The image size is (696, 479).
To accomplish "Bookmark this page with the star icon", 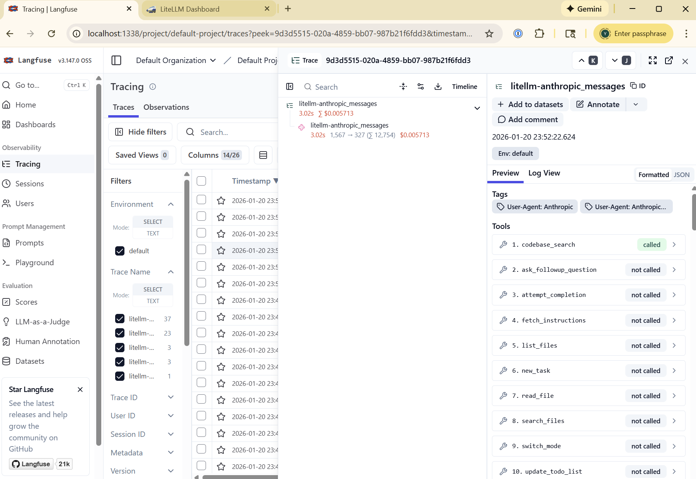I will pos(489,34).
